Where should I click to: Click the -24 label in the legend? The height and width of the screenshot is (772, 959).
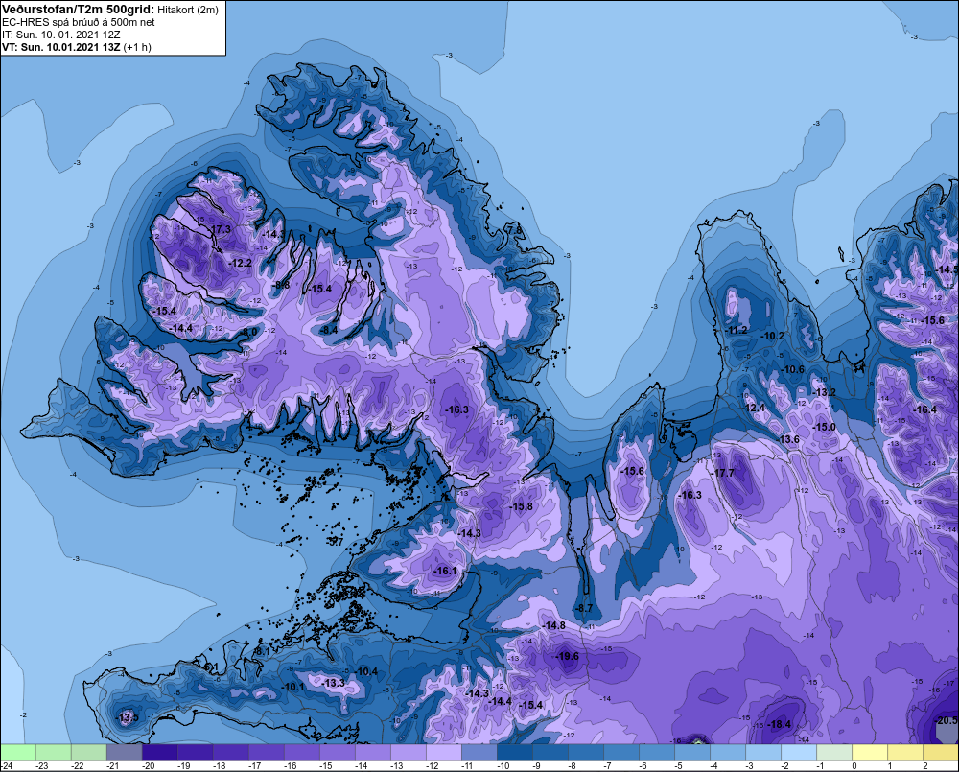pos(7,766)
